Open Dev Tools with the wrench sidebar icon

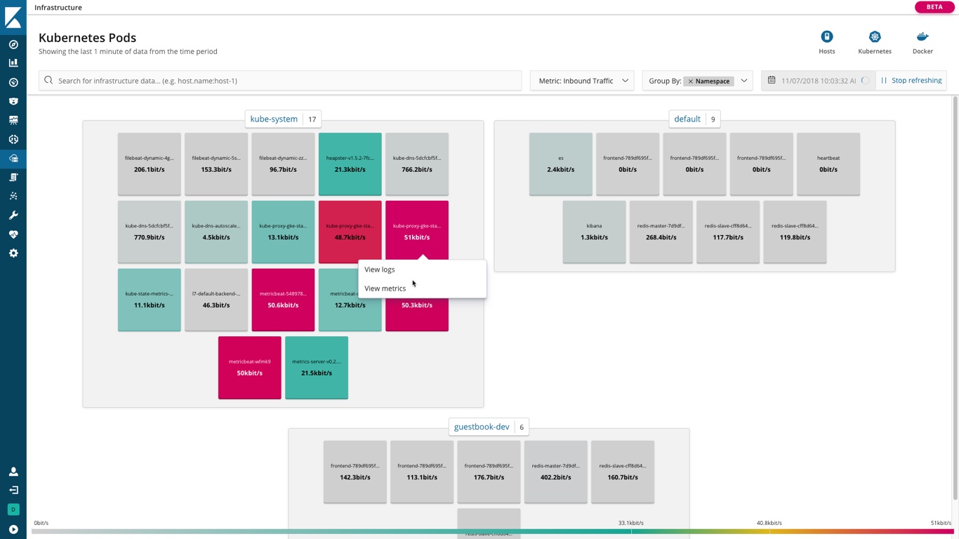(x=13, y=215)
